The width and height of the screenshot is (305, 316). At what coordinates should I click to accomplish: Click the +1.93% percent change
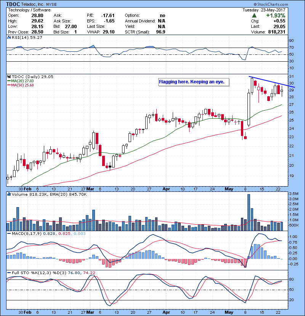coord(276,16)
